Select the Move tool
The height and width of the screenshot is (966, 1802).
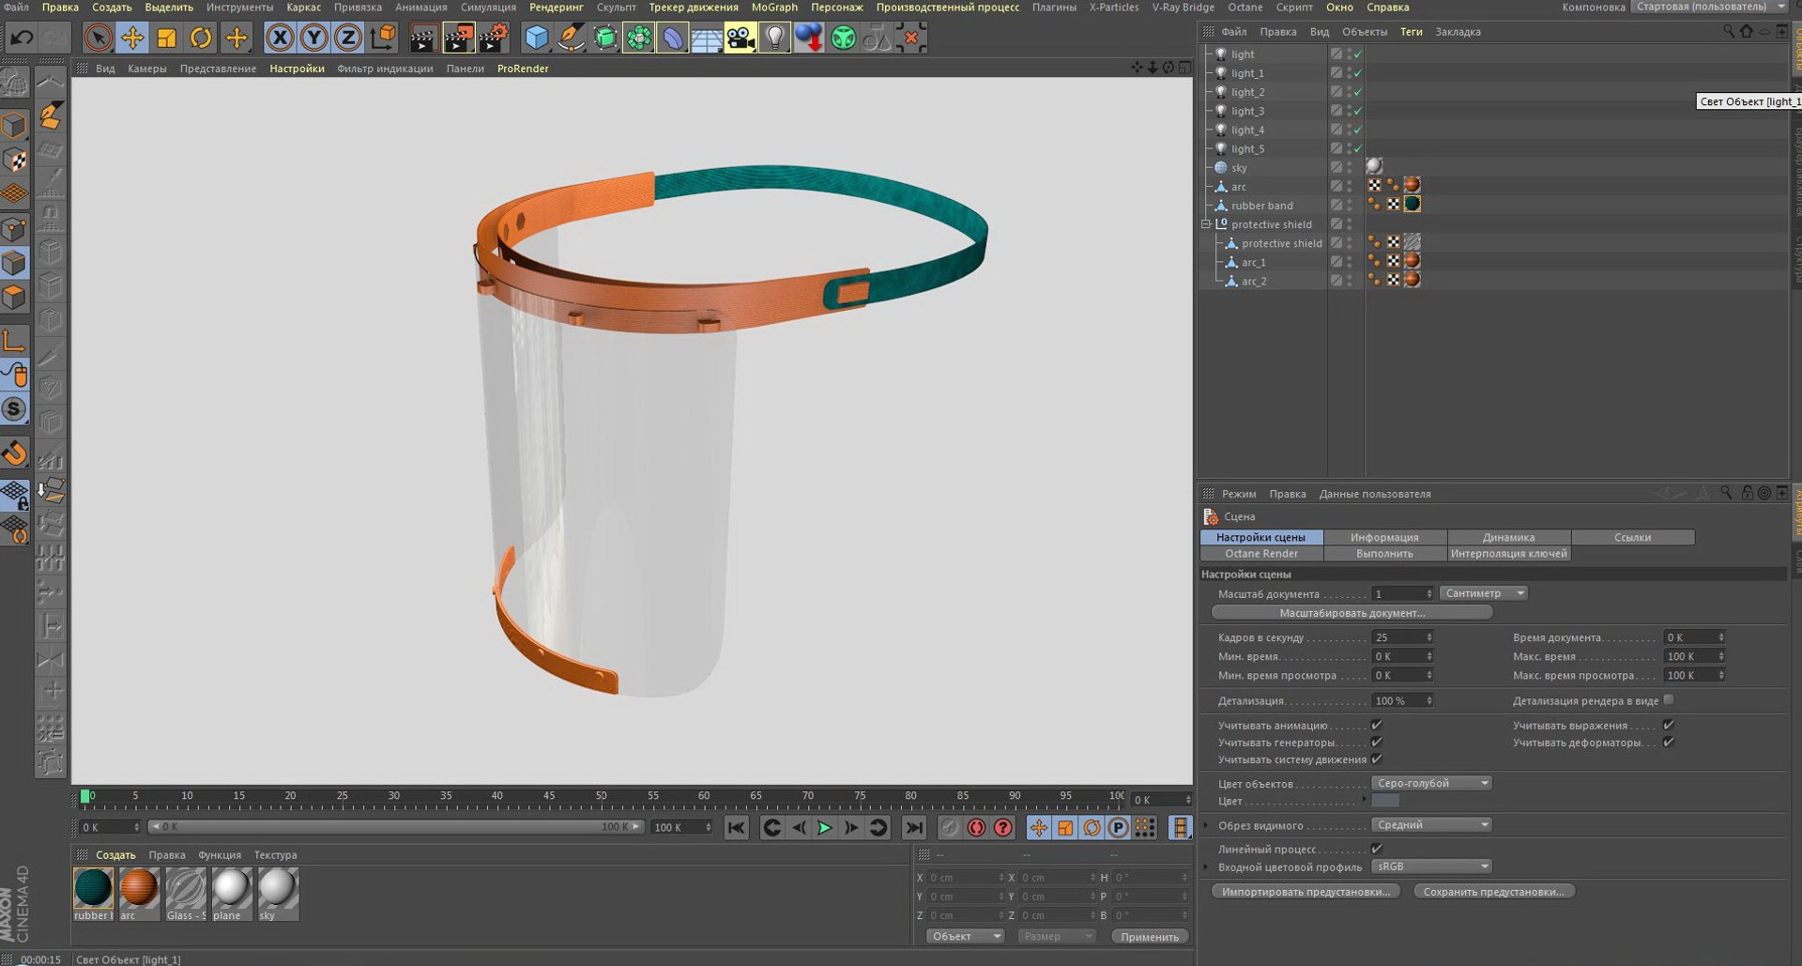(x=132, y=38)
